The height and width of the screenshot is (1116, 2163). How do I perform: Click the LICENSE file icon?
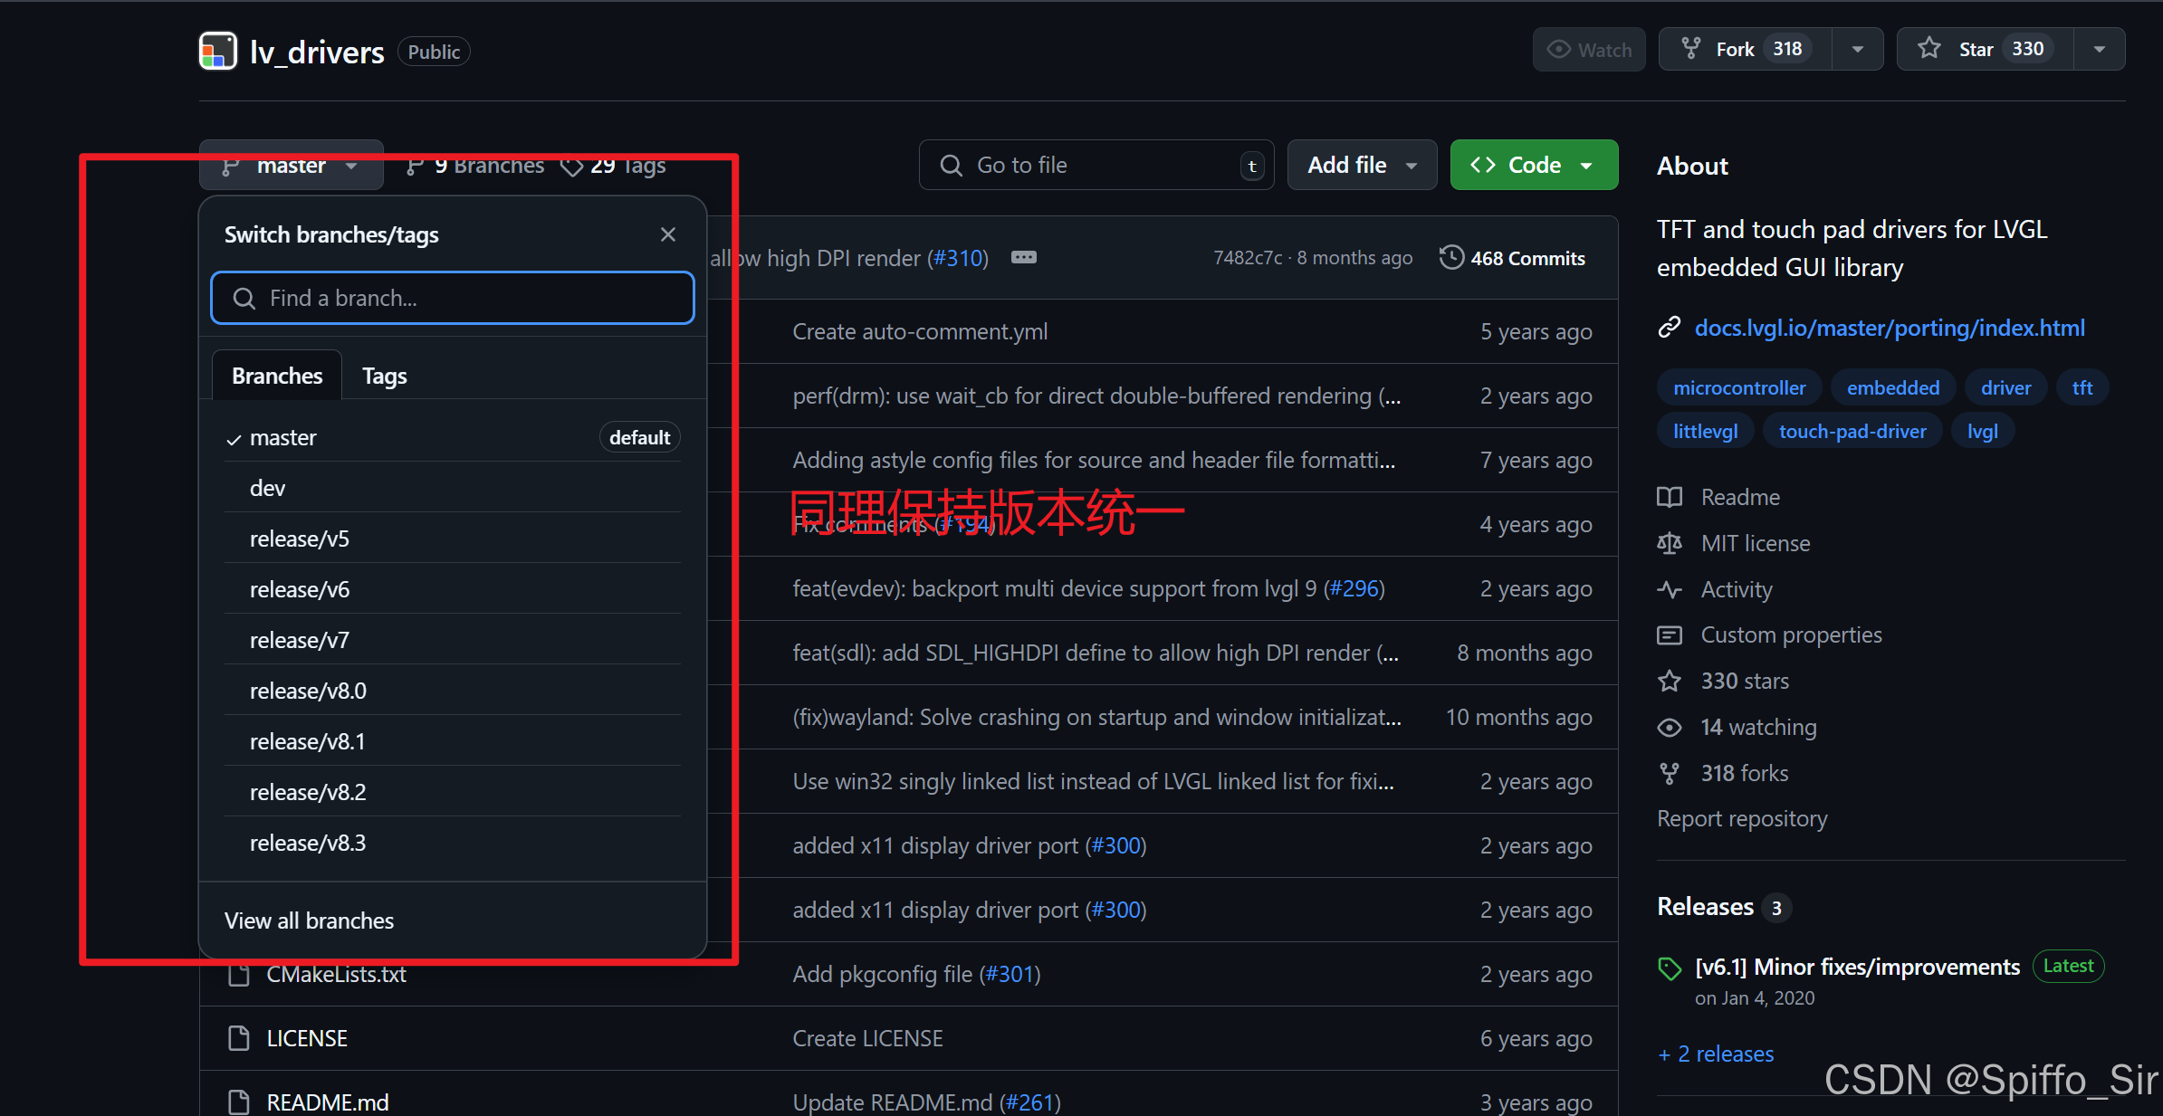coord(239,1038)
